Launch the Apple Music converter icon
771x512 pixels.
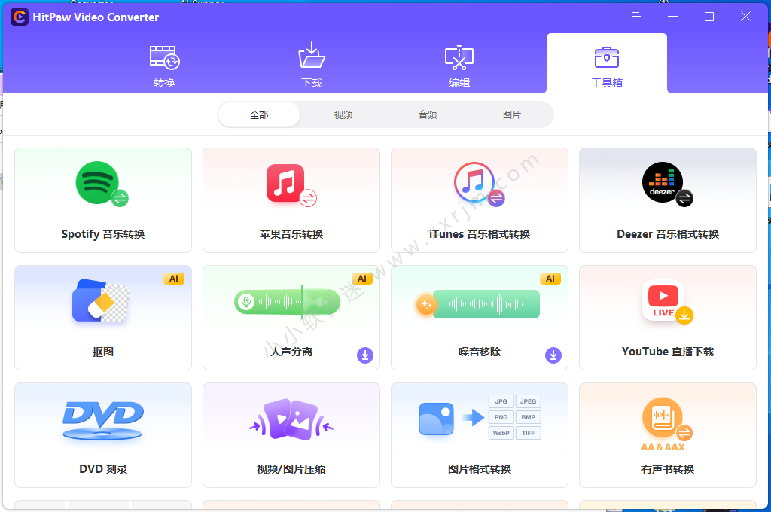tap(291, 185)
